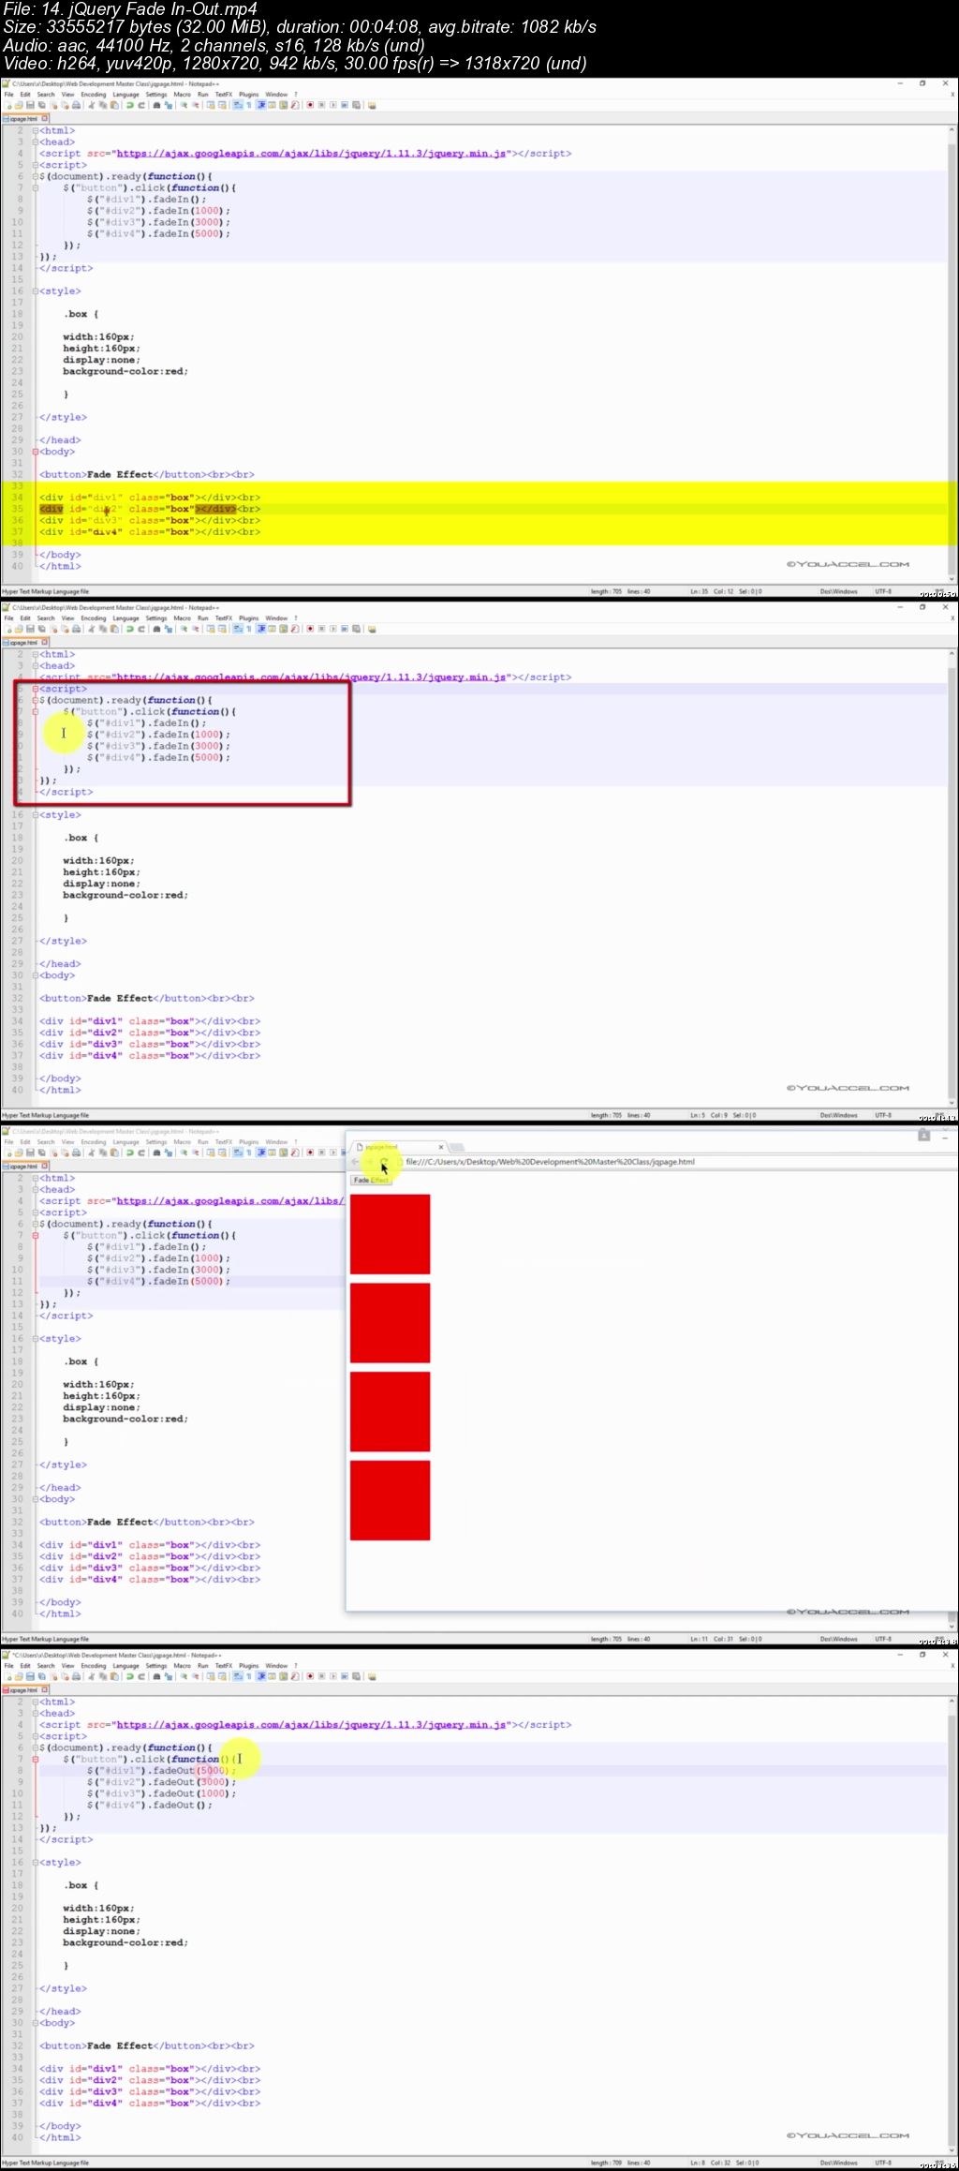Collapse the <head> fold marker on line 3, top frame
Viewport: 959px width, 2171px height.
click(36, 142)
